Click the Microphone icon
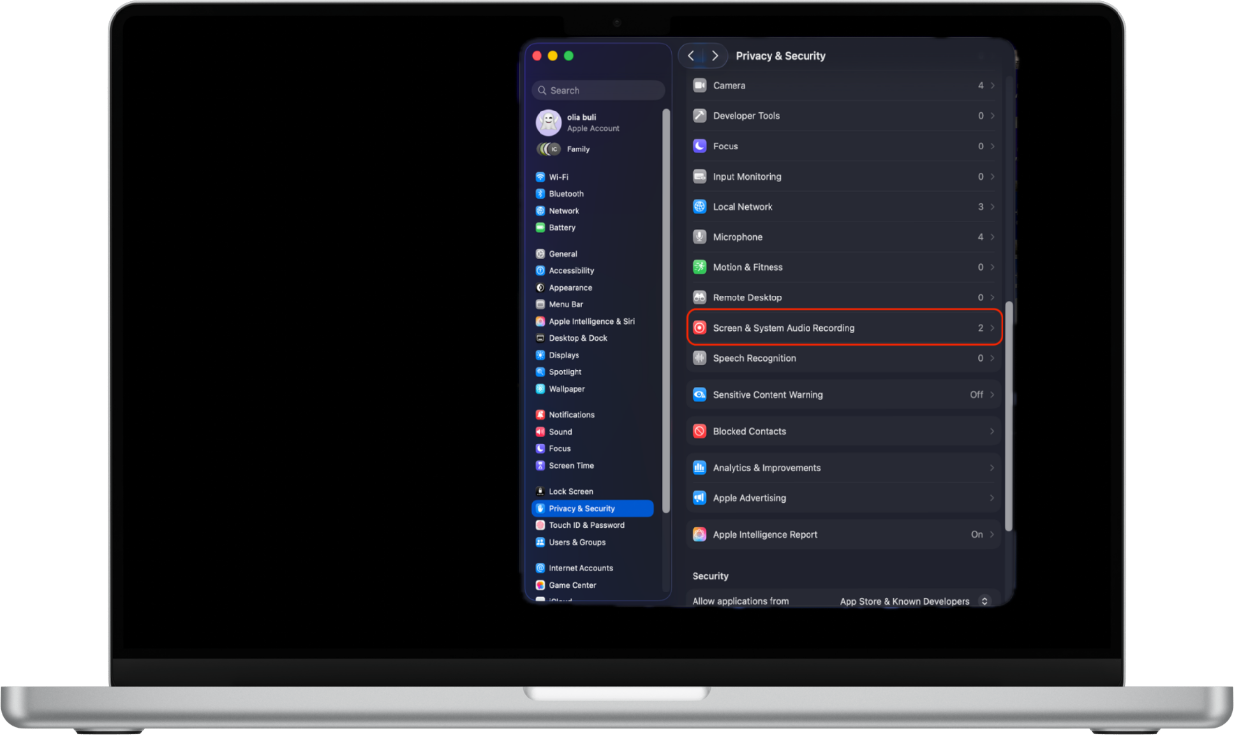This screenshot has height=740, width=1234. (x=700, y=237)
